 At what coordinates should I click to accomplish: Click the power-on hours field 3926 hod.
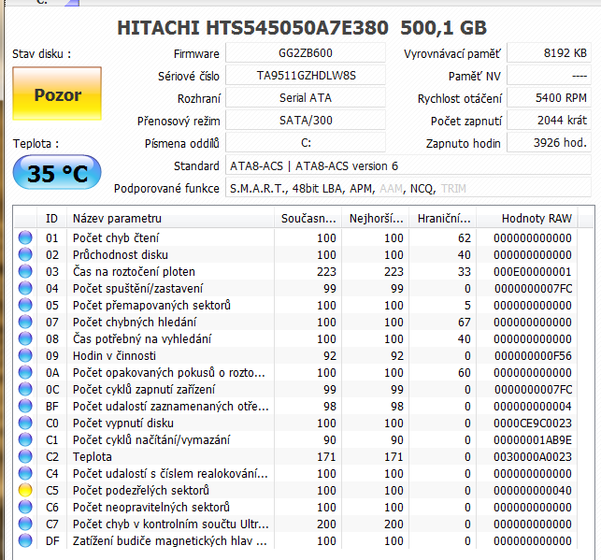tap(549, 143)
